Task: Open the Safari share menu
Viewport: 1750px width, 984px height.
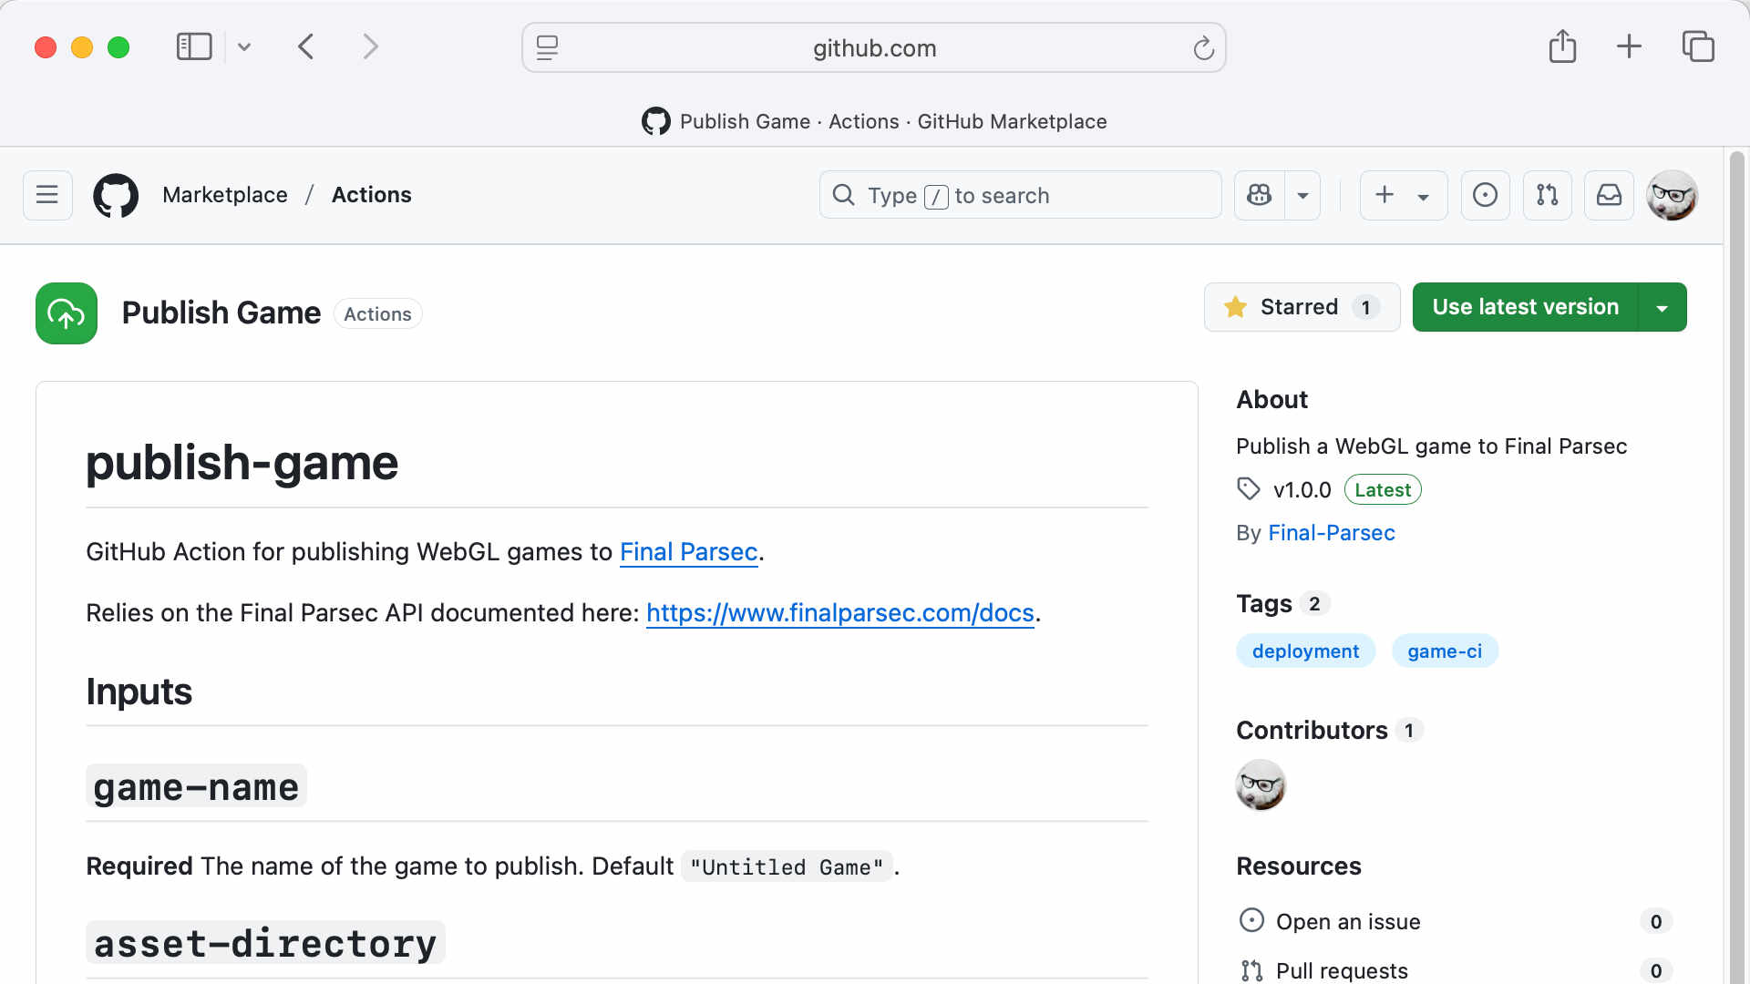Action: coord(1562,46)
